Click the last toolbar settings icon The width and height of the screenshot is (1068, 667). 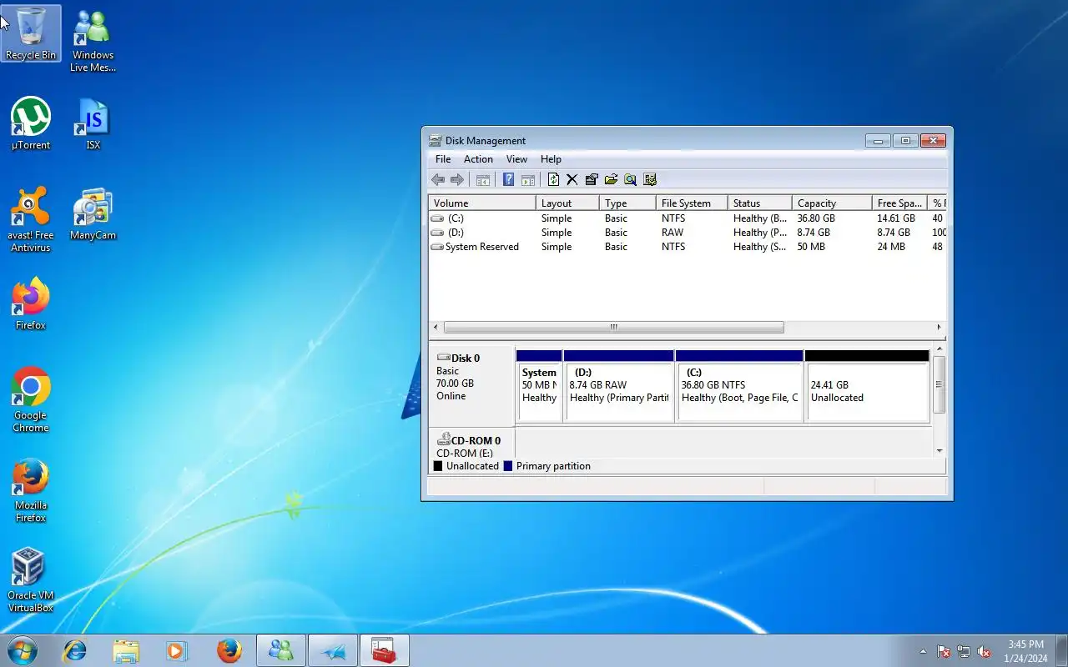(650, 179)
